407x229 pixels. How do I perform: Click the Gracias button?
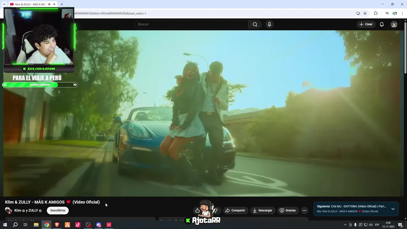click(x=288, y=211)
